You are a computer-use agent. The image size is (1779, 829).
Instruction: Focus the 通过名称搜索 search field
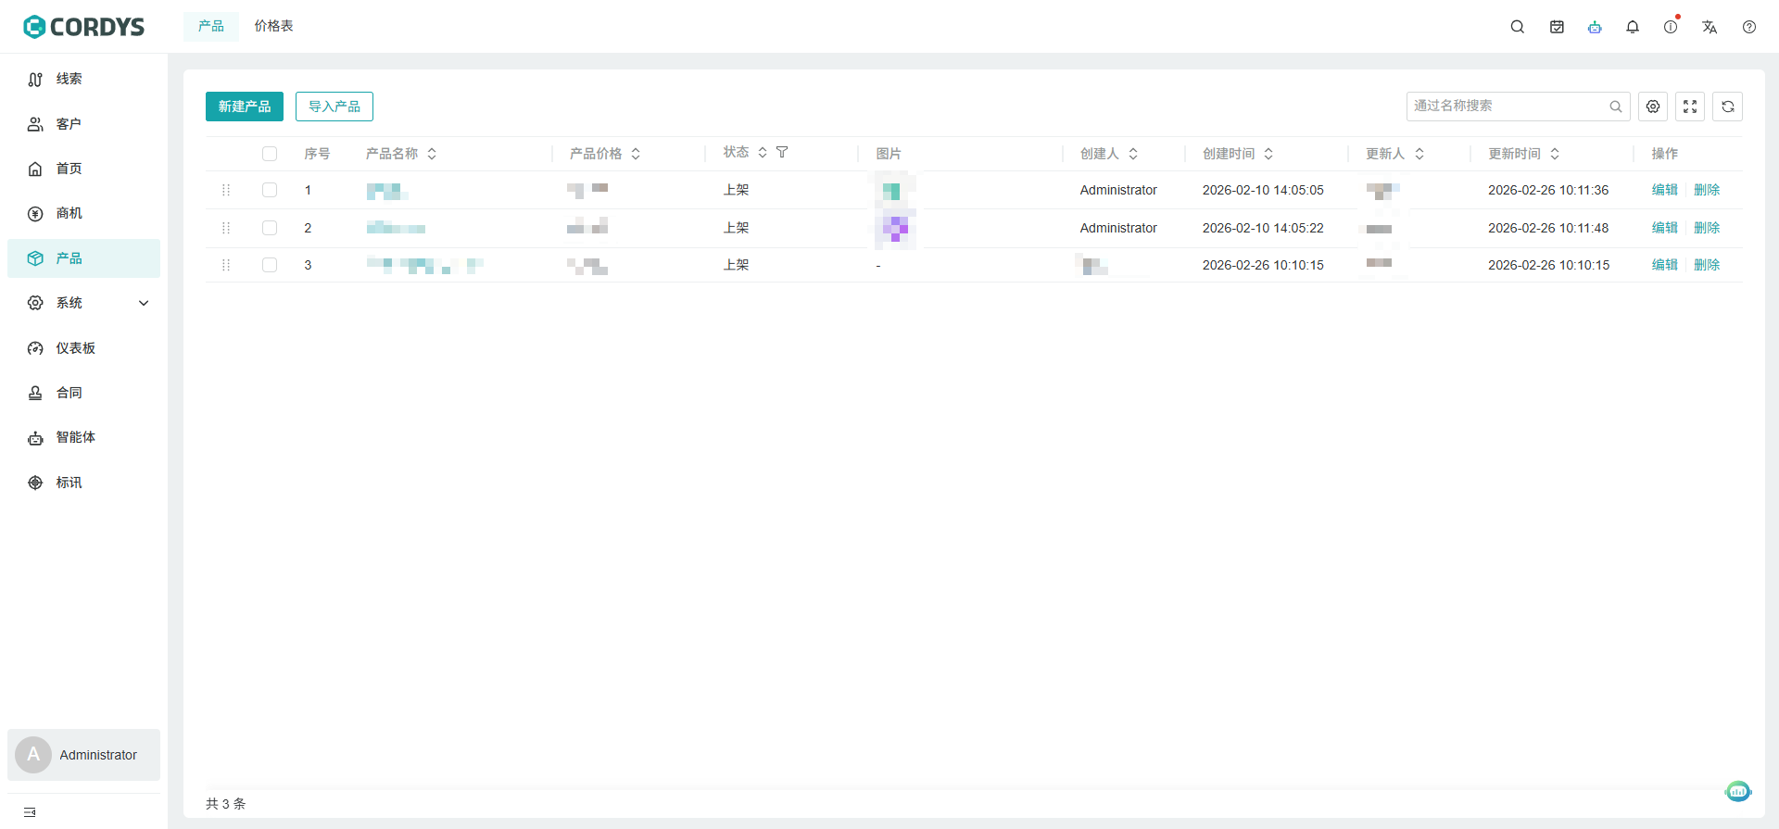(1508, 107)
